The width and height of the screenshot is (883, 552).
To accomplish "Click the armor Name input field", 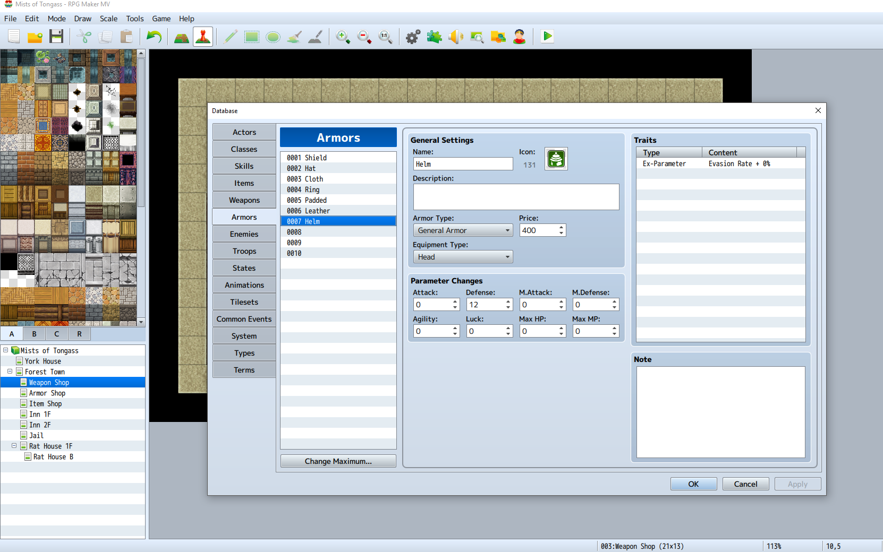I will click(x=463, y=165).
